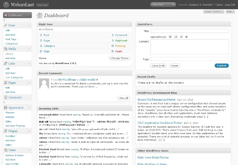Click the Users icon in sidebar
Screen dimensions: 238x165
point(6,150)
